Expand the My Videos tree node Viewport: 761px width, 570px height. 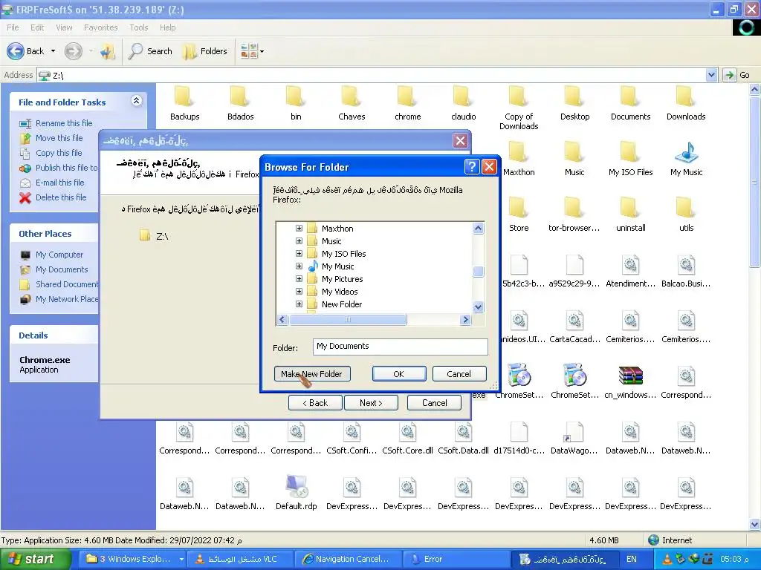click(299, 291)
